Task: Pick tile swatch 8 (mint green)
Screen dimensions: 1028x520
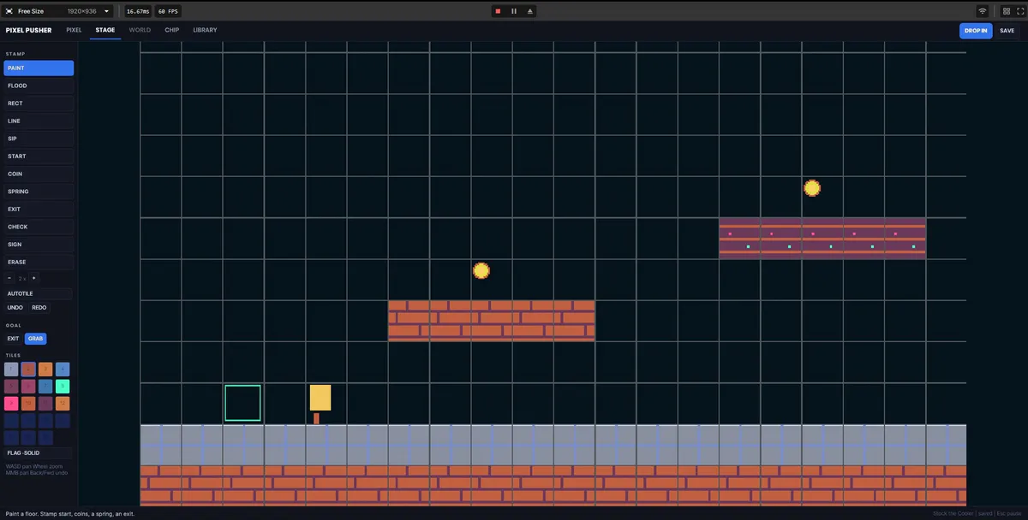Action: (63, 387)
